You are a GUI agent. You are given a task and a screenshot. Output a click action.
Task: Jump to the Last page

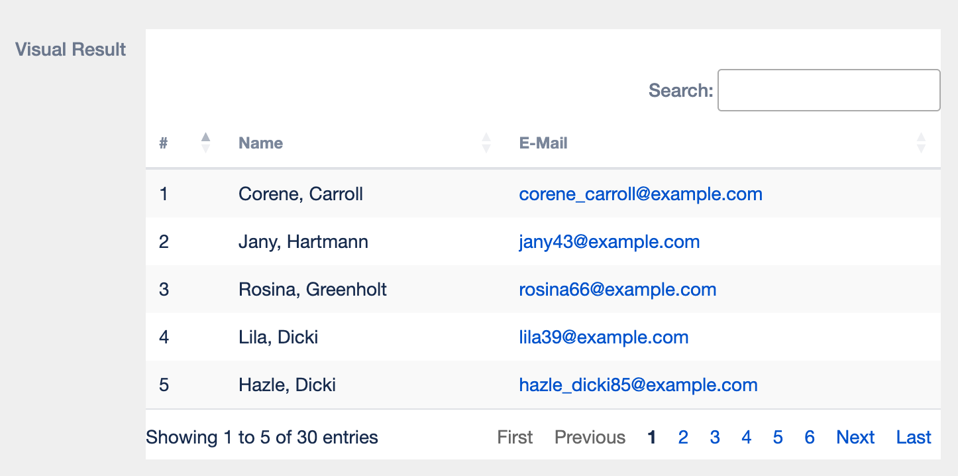click(x=914, y=438)
